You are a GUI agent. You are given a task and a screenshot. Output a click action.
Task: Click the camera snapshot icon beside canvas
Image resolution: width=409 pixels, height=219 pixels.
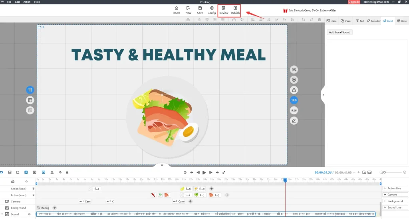point(294,70)
